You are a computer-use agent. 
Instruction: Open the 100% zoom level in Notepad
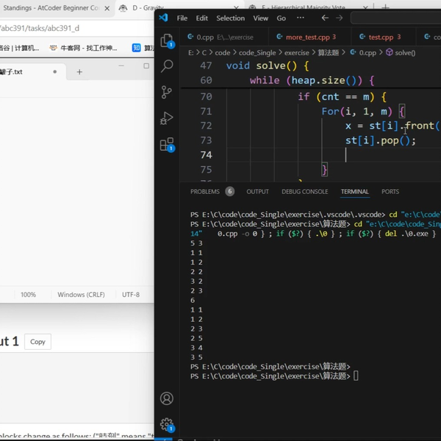coord(28,295)
